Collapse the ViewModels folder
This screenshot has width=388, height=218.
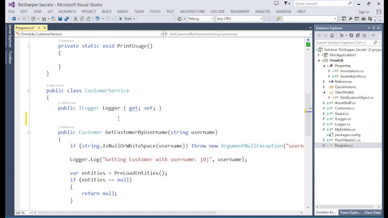324,92
